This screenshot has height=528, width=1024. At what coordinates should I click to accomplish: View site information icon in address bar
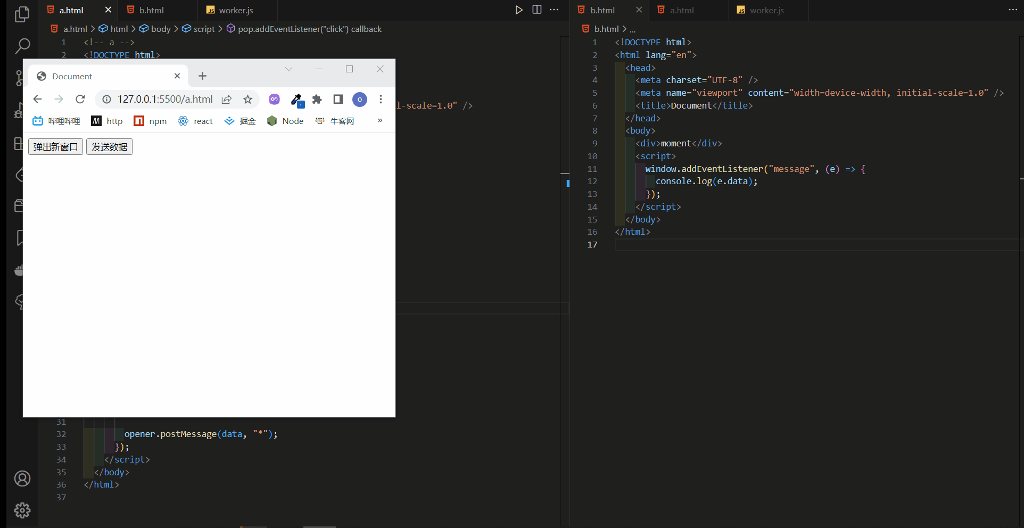coord(106,99)
